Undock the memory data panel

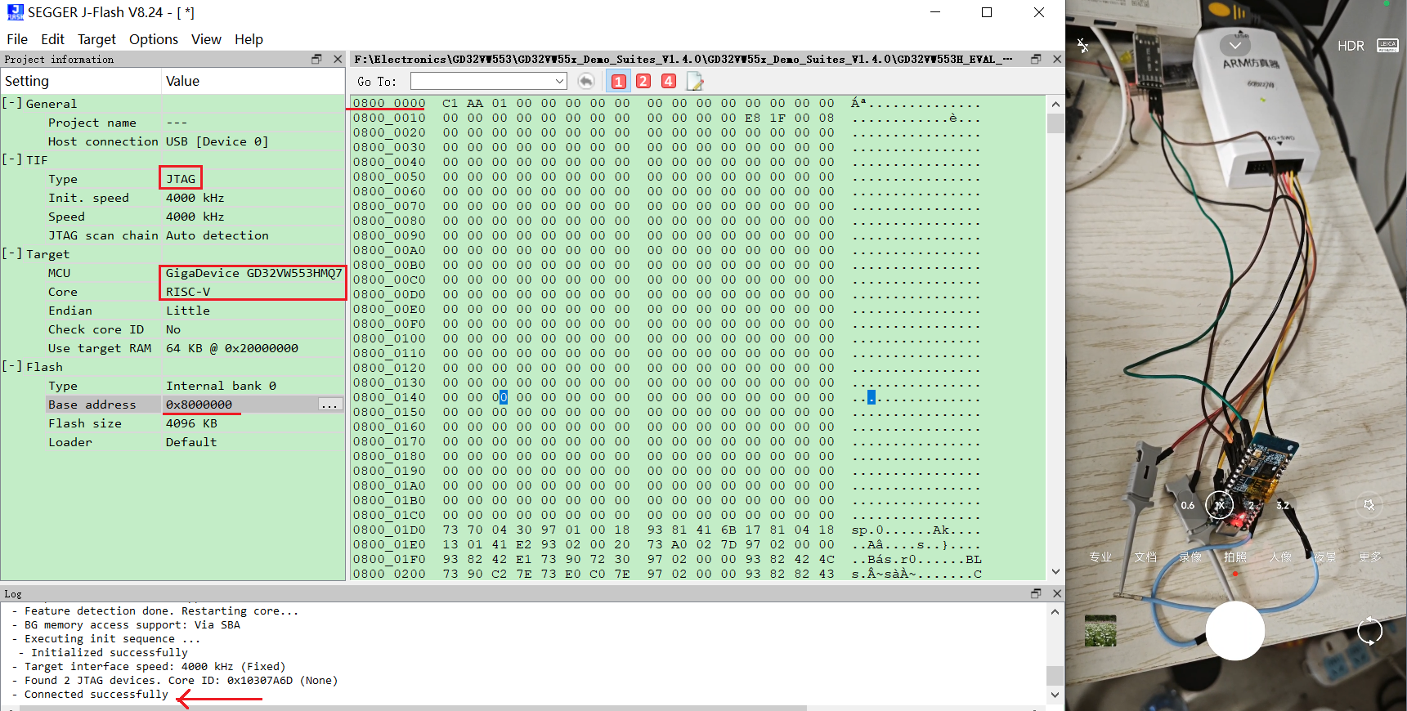1036,59
